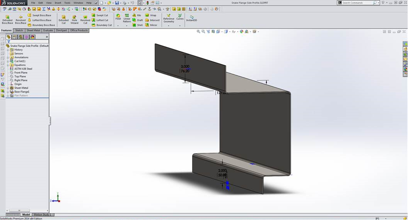The width and height of the screenshot is (408, 220).
Task: Expand the Base-Flange1 feature node
Action: [8, 92]
